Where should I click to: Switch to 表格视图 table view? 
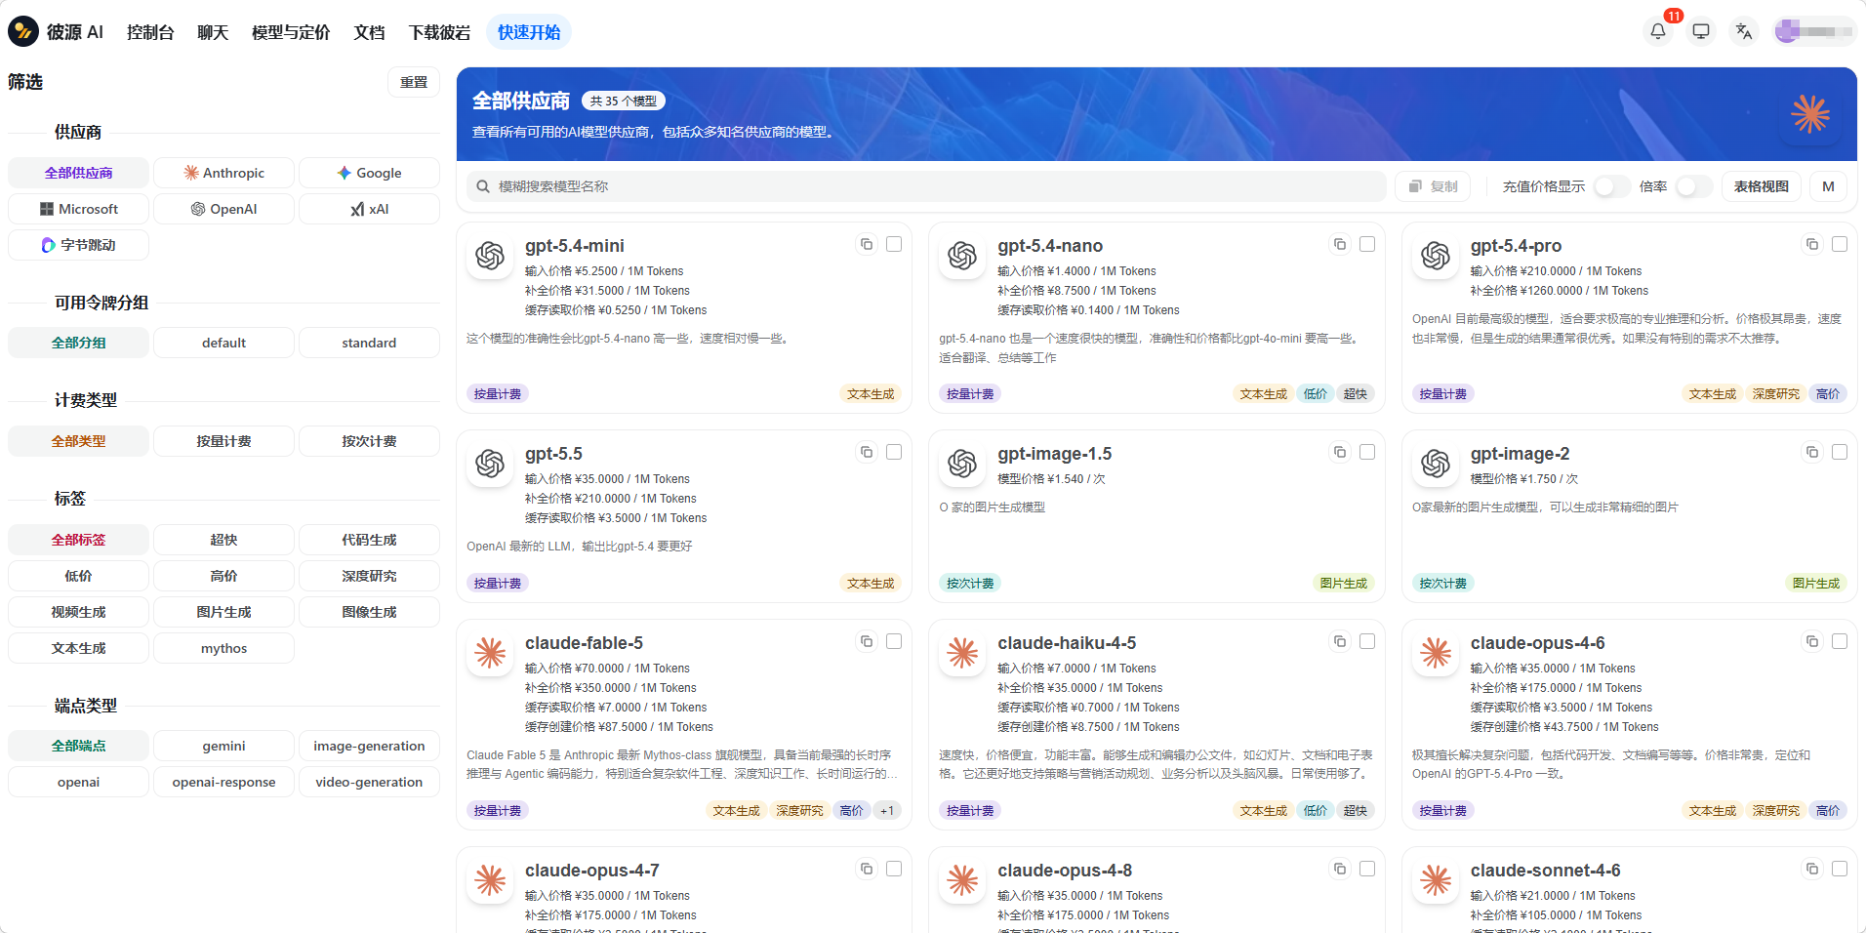[x=1761, y=186]
